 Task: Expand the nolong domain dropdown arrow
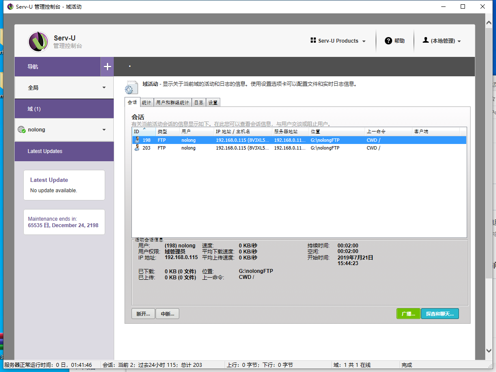tap(104, 130)
